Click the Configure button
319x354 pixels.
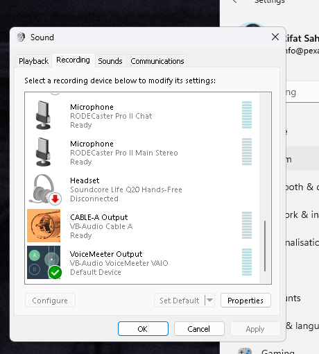(50, 301)
